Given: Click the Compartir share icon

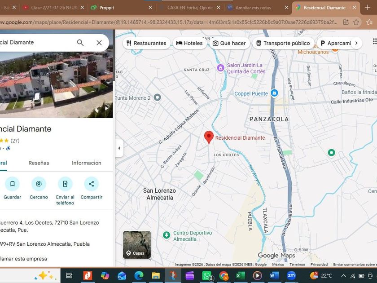Looking at the screenshot, I should pos(92,184).
